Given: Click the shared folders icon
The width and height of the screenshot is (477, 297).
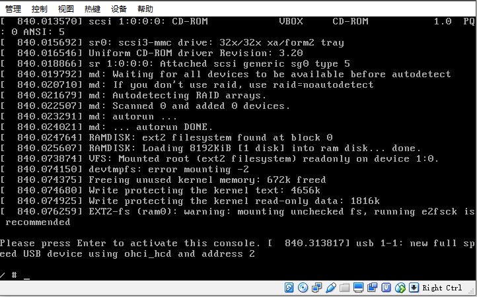Looking at the screenshot, I should 344,288.
